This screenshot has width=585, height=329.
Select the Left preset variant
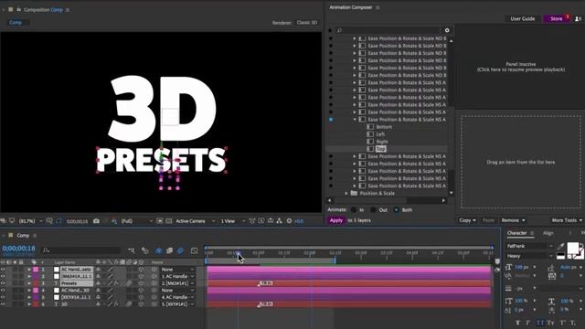(x=380, y=134)
